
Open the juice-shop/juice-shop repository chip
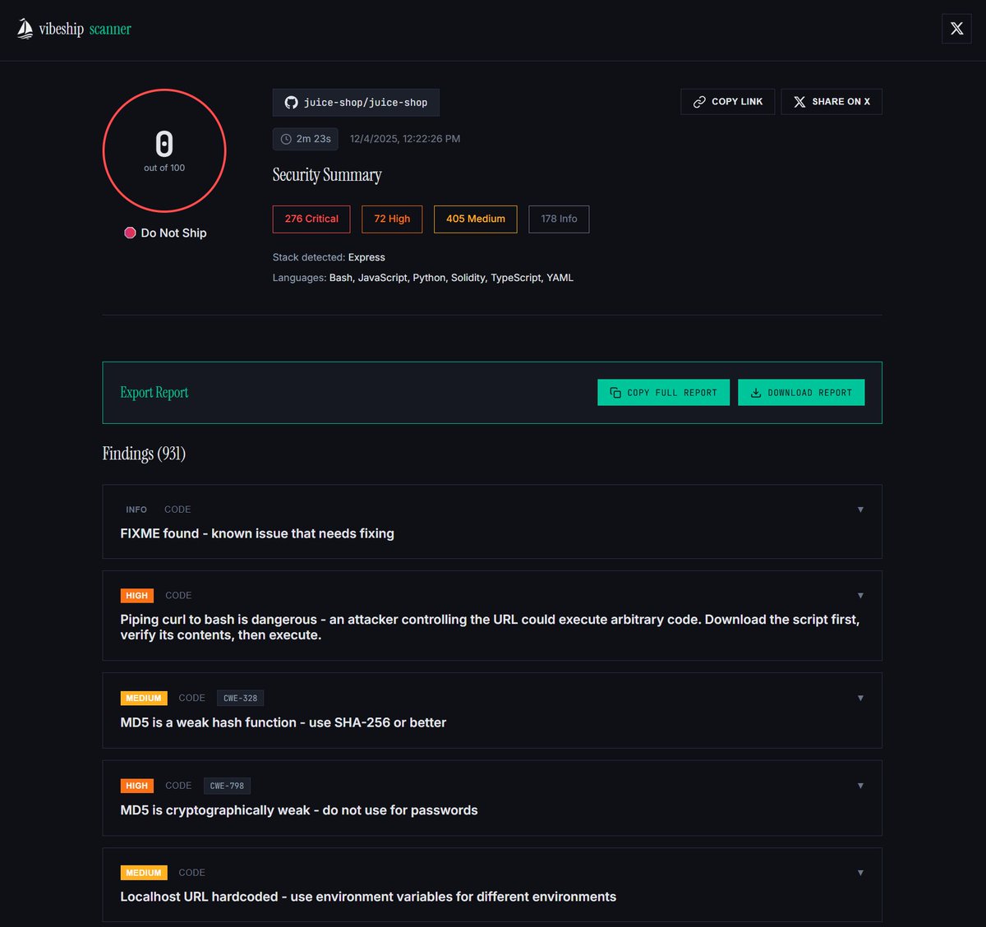356,103
